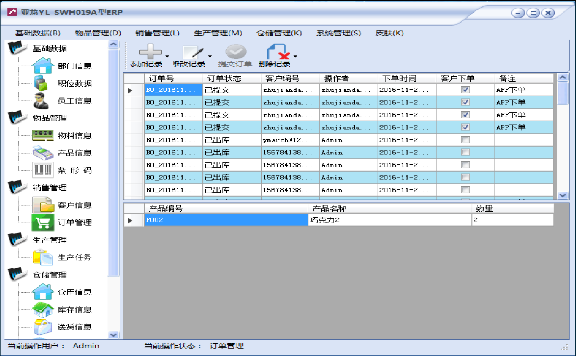Open the 库存信息 green house icon
This screenshot has width=576, height=356.
[x=43, y=309]
